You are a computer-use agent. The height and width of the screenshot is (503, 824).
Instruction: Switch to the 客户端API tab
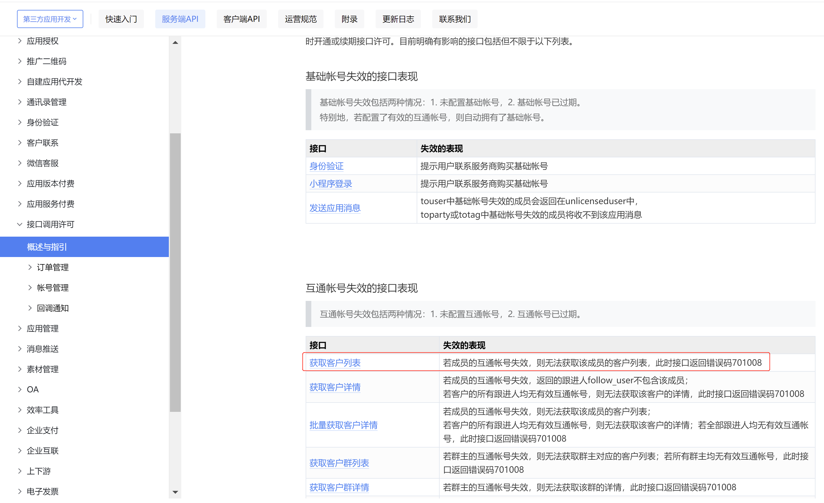tap(241, 19)
